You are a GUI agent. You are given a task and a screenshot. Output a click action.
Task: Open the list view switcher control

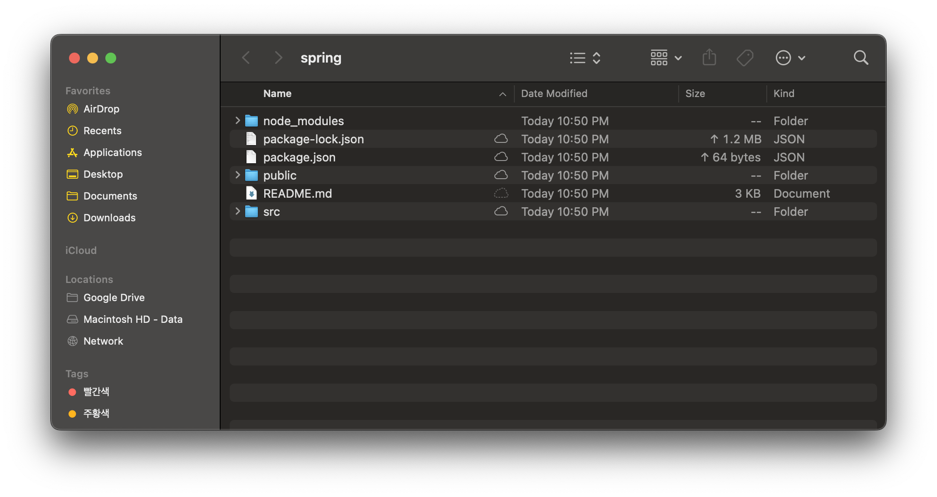tap(585, 58)
